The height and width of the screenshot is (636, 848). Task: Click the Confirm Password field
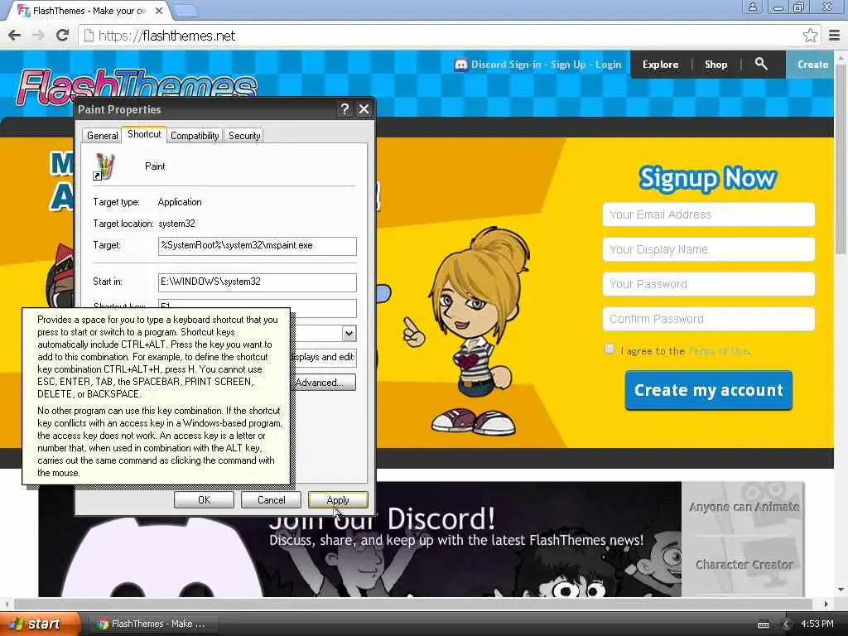click(709, 319)
